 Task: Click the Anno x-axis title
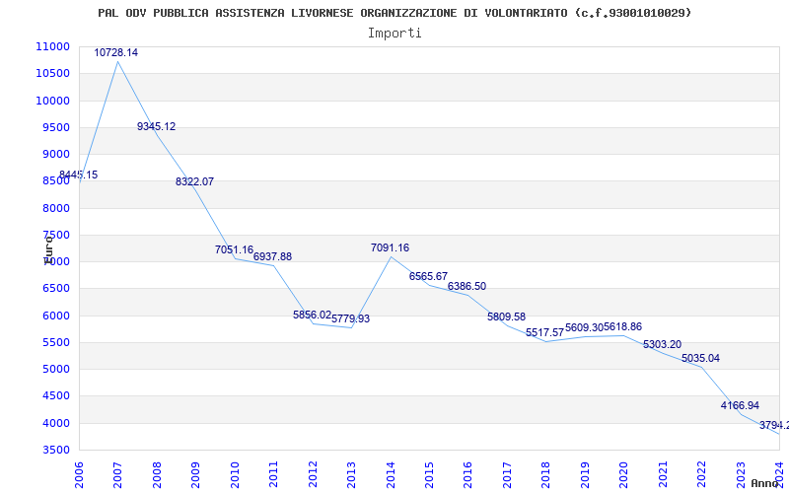[x=765, y=483]
